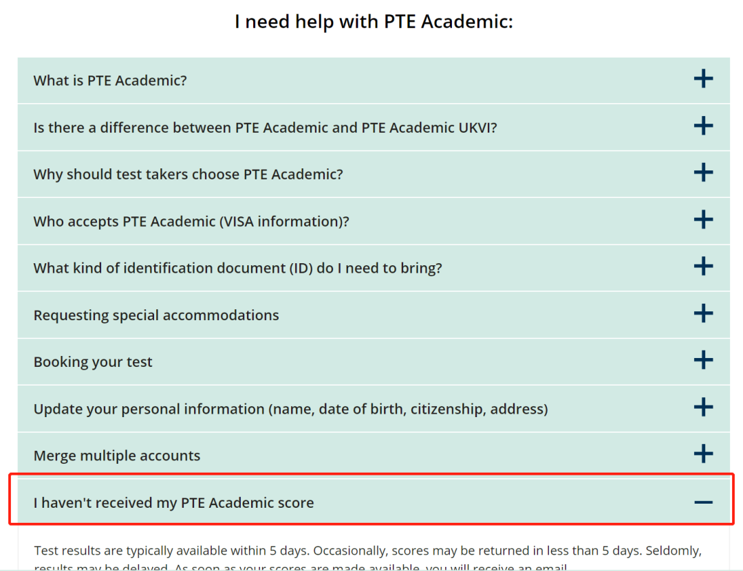Viewport: 743px width, 571px height.
Task: Expand the 'Booking your test' section
Action: (93, 362)
